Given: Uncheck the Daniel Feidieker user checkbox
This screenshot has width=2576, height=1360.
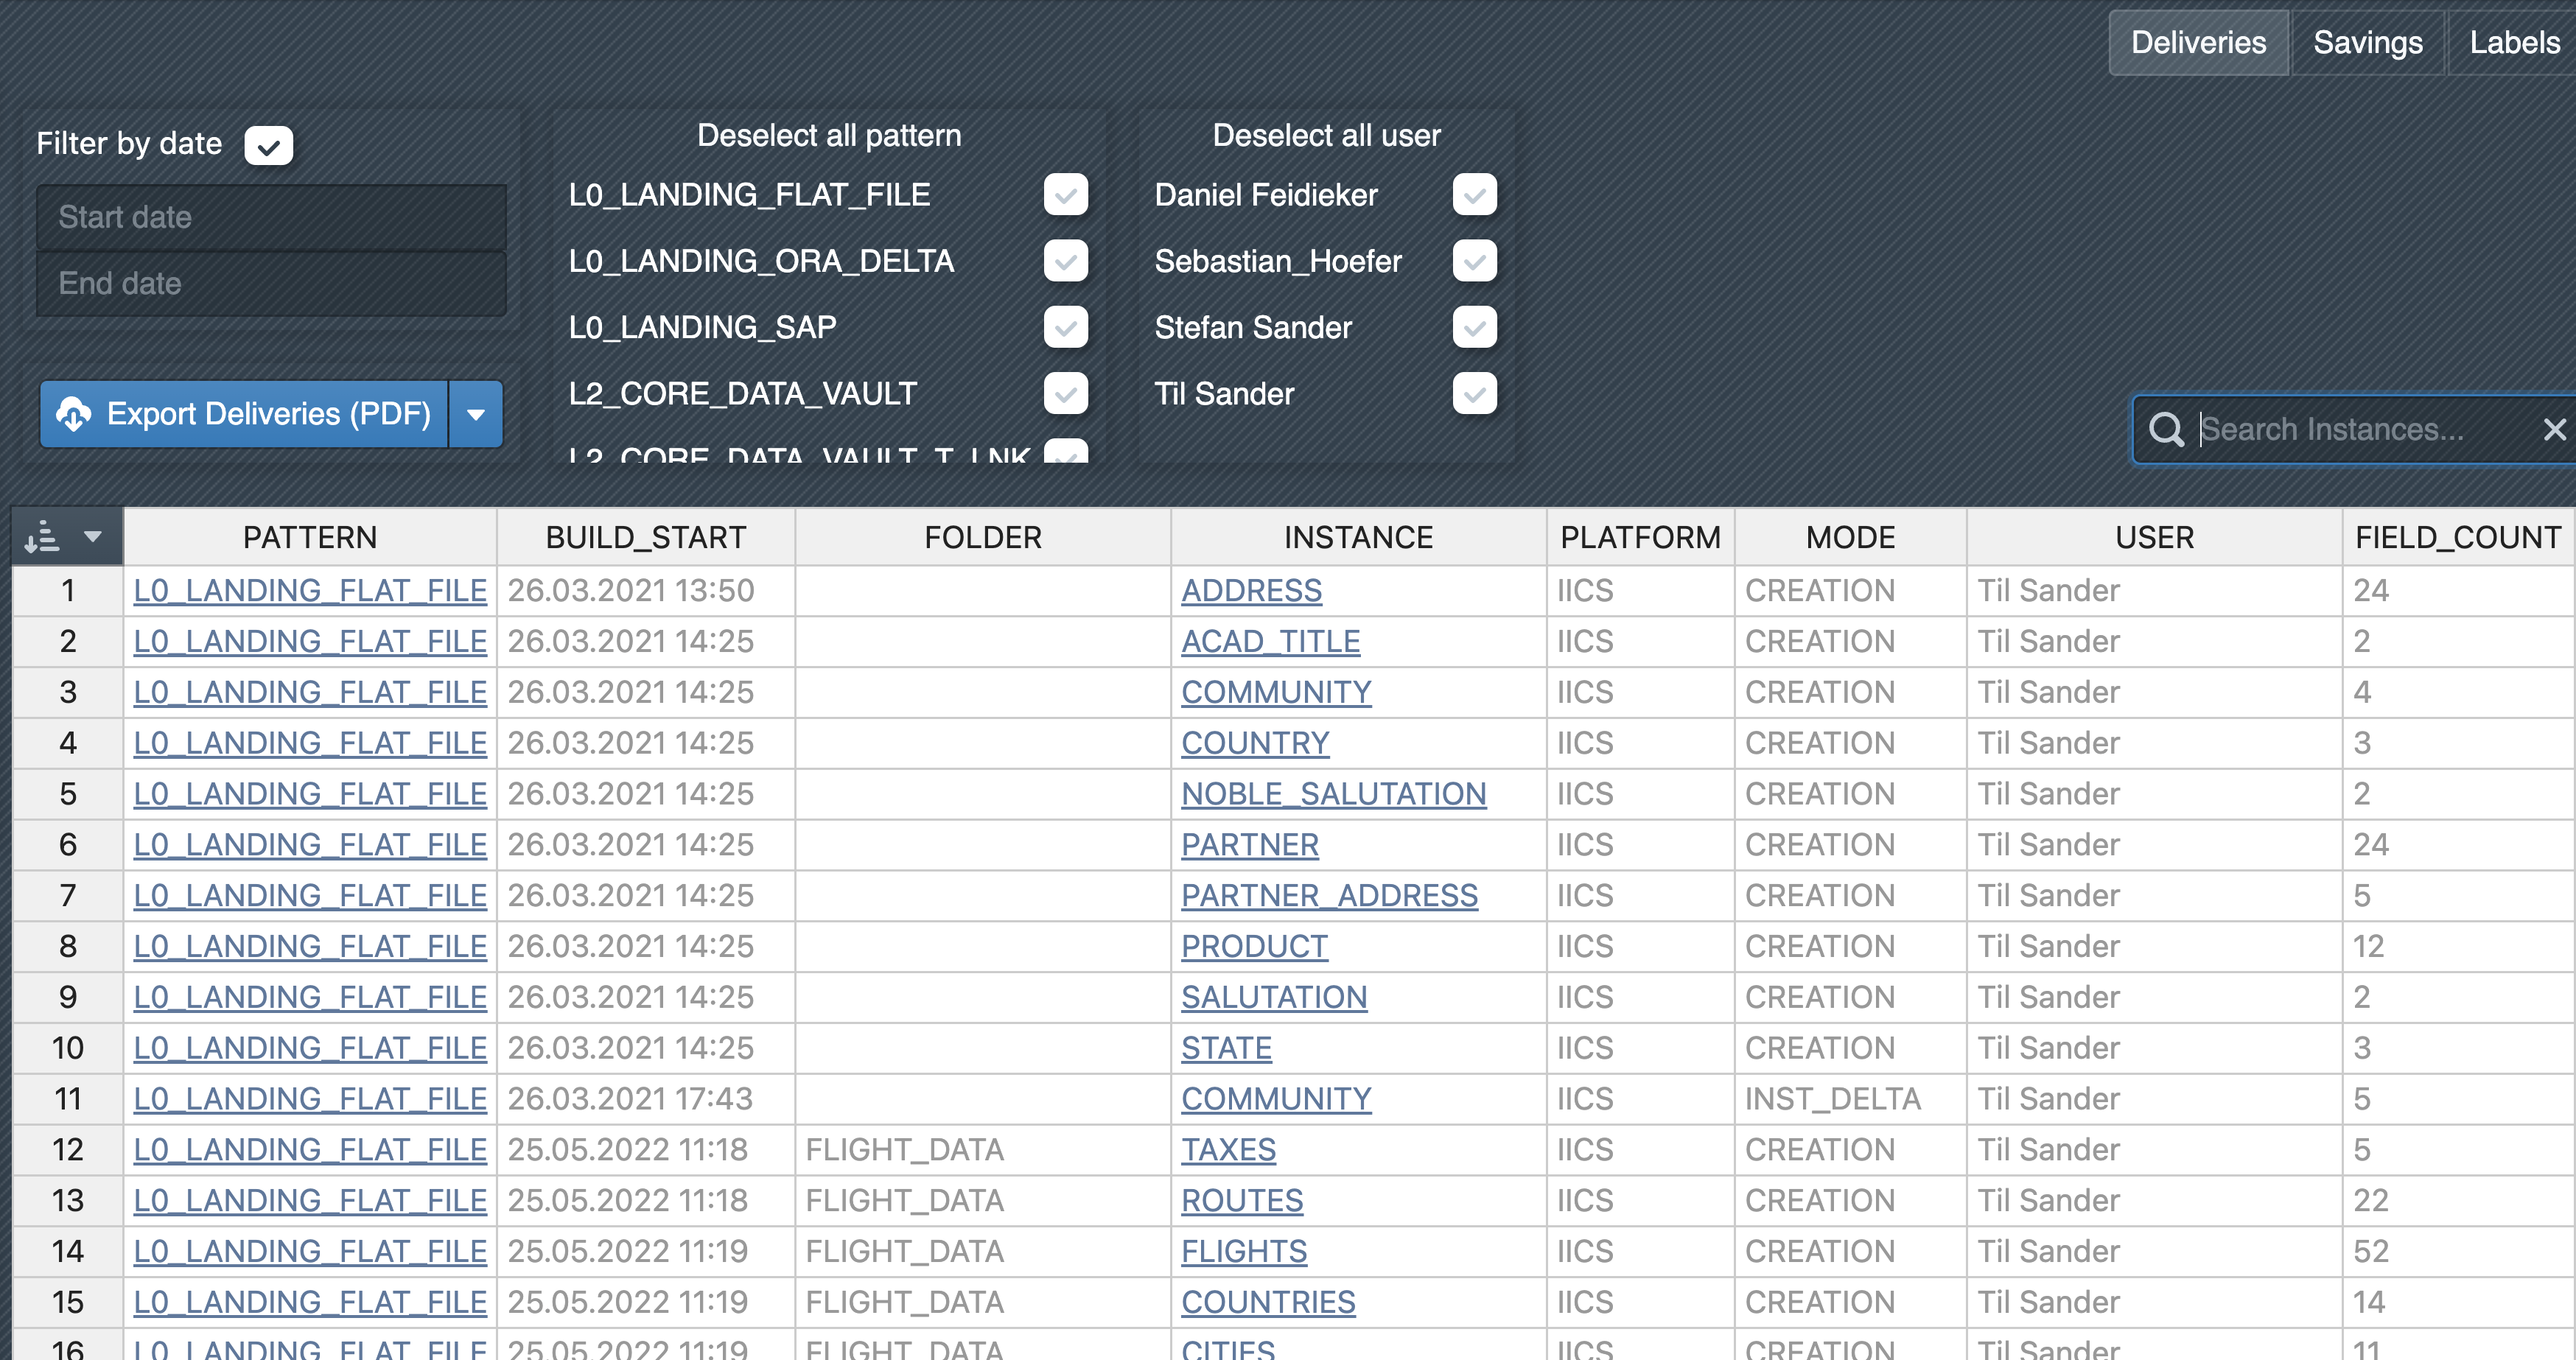Looking at the screenshot, I should tap(1474, 195).
